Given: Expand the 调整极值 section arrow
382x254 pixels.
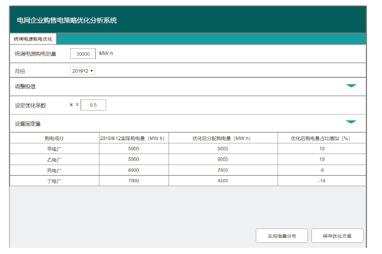Looking at the screenshot, I should tap(351, 86).
